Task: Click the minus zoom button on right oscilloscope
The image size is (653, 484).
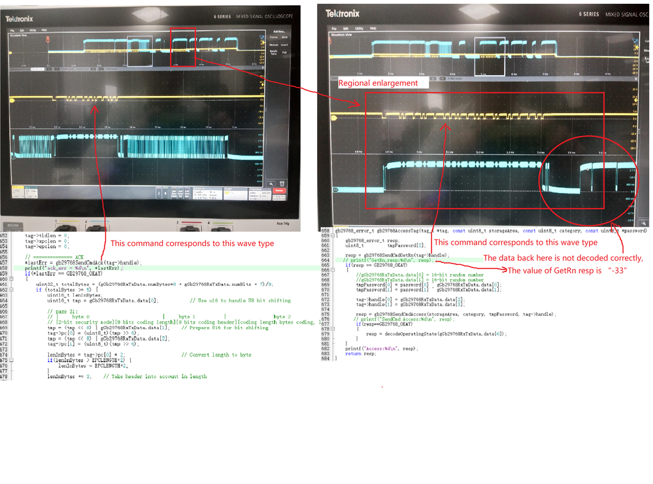Action: [x=442, y=78]
